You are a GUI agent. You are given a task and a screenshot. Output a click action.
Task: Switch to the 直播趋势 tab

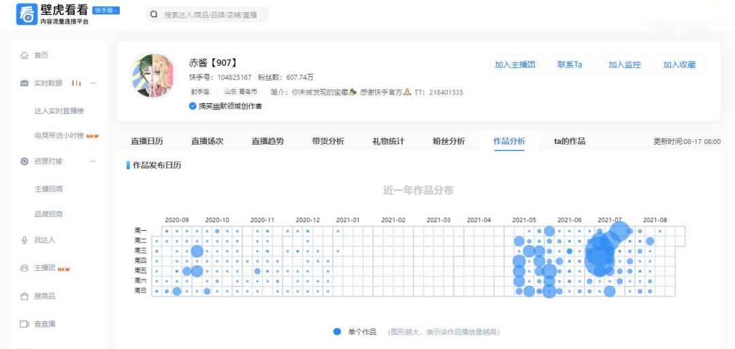(267, 141)
